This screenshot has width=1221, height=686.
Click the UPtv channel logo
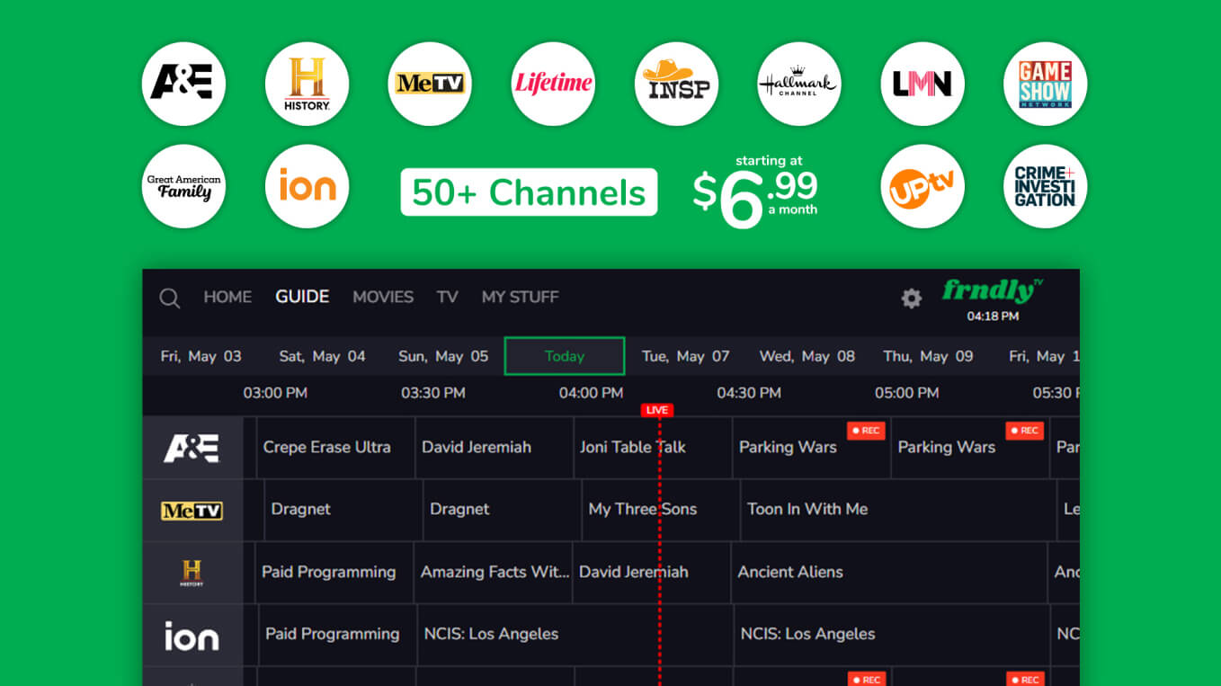pyautogui.click(x=922, y=186)
